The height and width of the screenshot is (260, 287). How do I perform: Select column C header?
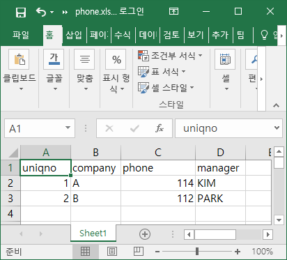pos(158,153)
